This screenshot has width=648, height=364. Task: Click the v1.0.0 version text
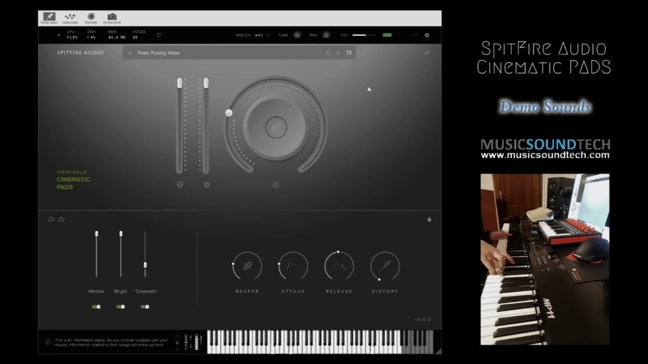coord(423,320)
